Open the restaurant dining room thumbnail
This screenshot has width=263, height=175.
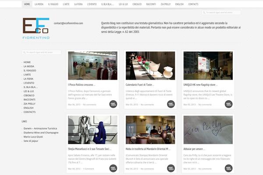coord(150,130)
